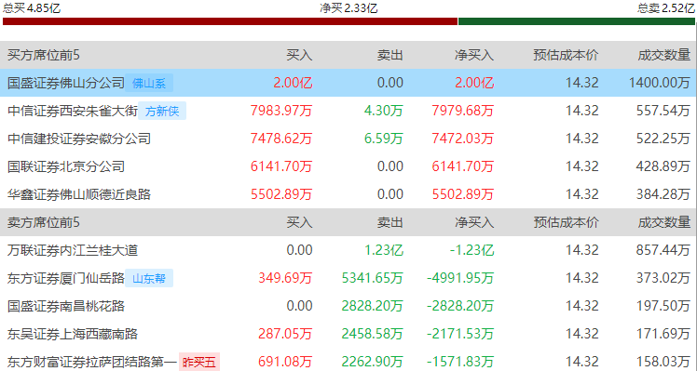This screenshot has width=697, height=371.
Task: Click the 山东帮 tag badge
Action: click(149, 278)
